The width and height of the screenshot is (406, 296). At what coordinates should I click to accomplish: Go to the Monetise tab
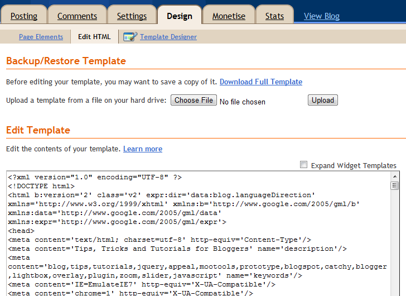(x=229, y=16)
